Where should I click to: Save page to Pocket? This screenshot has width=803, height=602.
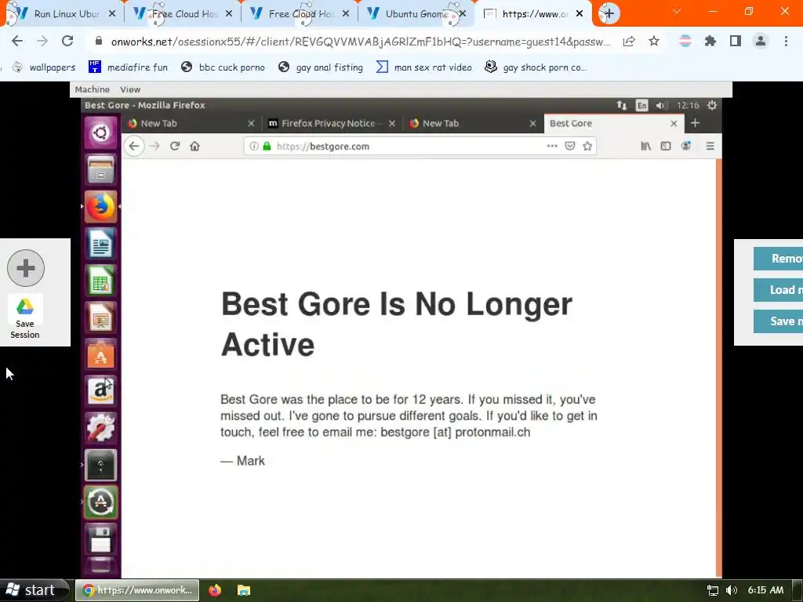coord(569,146)
